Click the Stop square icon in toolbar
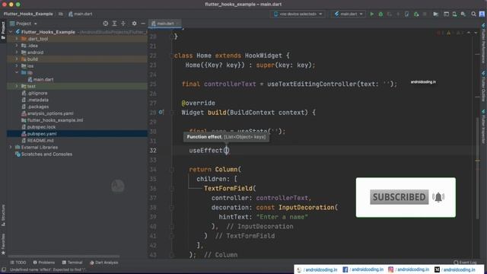The height and width of the screenshot is (274, 487). click(425, 14)
